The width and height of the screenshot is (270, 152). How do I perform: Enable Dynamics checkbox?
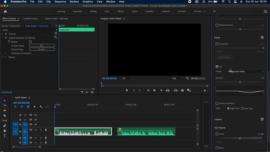tap(217, 44)
